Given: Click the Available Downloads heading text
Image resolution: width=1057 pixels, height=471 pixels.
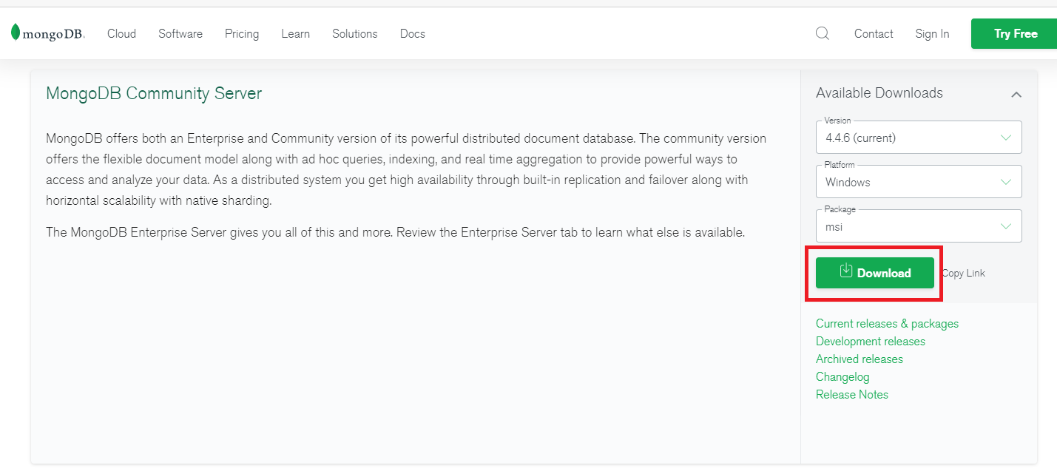Looking at the screenshot, I should 879,93.
